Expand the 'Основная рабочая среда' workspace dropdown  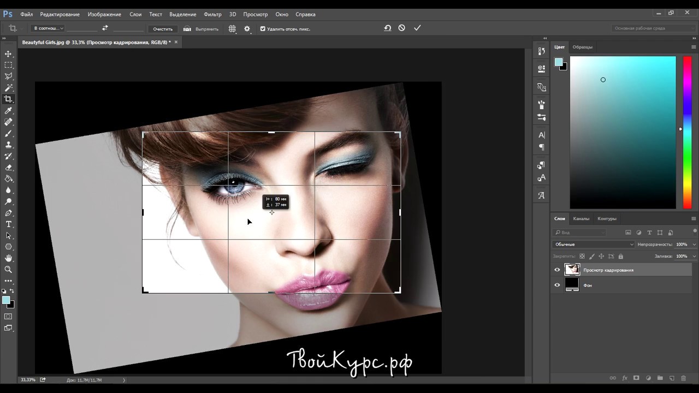(654, 28)
